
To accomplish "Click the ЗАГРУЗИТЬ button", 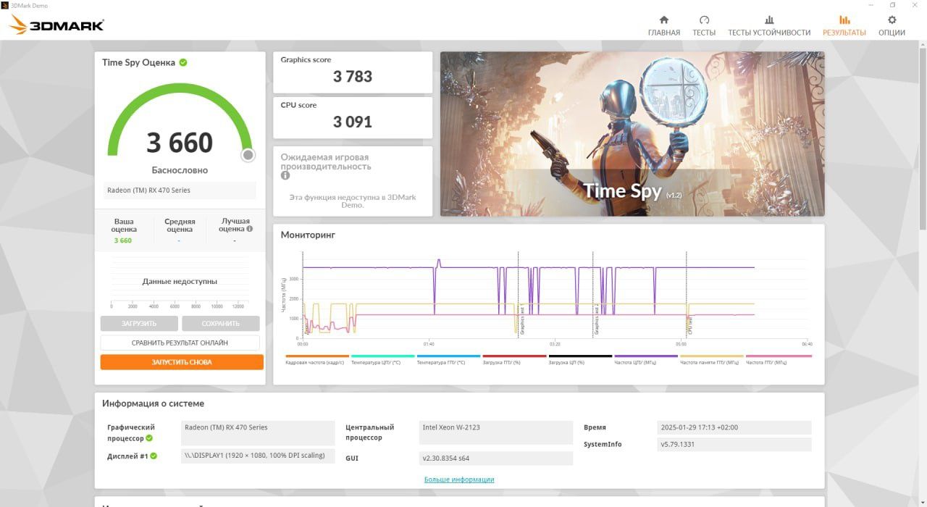I will click(139, 324).
